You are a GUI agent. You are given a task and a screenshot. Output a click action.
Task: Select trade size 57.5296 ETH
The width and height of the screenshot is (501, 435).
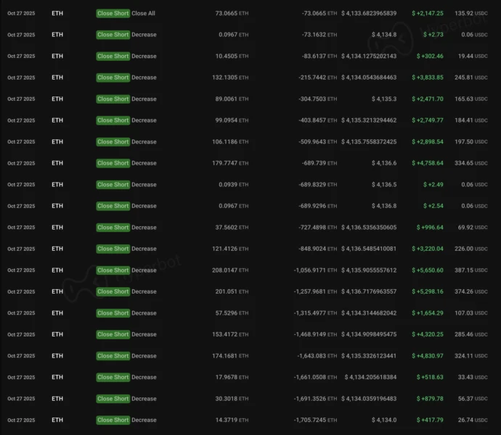(x=232, y=312)
